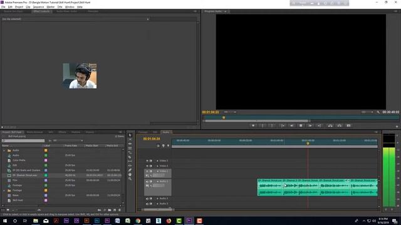Image resolution: width=401 pixels, height=225 pixels.
Task: Open Program monitor zoom level dropdown
Action: (230, 112)
